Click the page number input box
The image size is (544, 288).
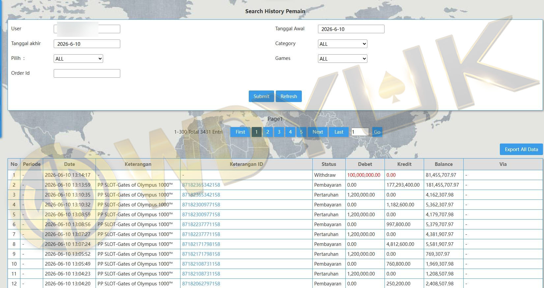point(360,132)
